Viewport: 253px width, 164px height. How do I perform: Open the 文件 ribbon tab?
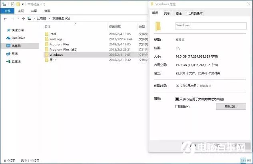[x=8, y=11]
